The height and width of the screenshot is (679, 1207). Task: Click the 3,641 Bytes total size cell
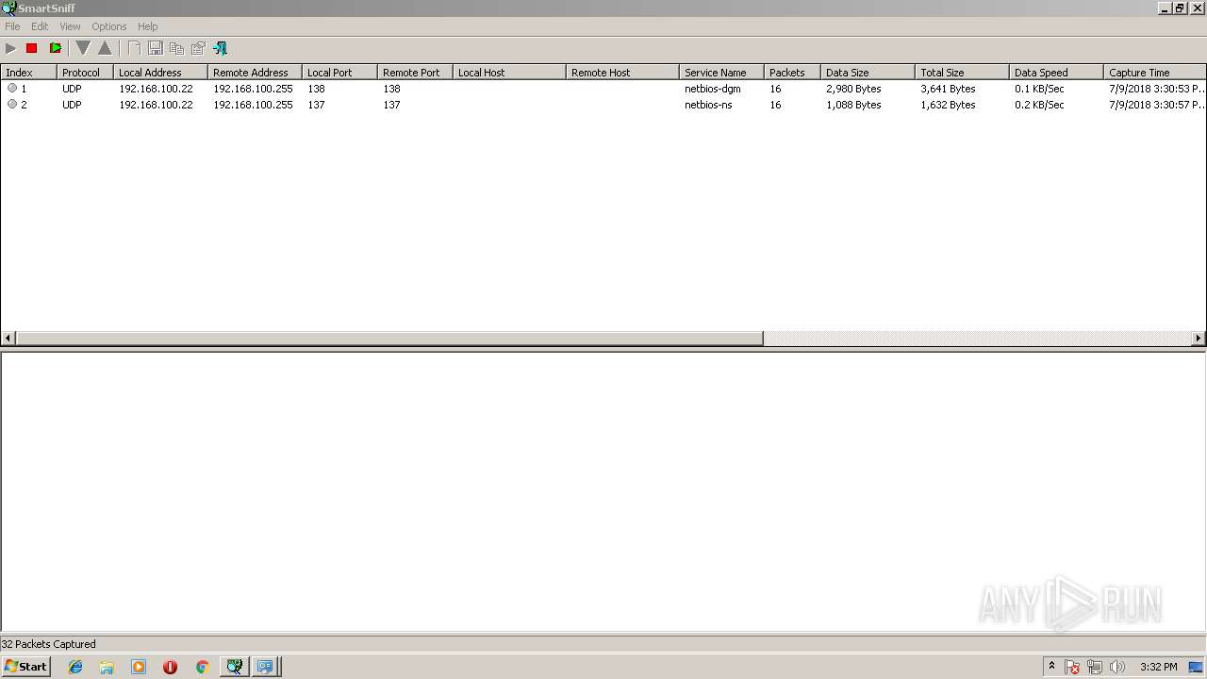[x=948, y=89]
